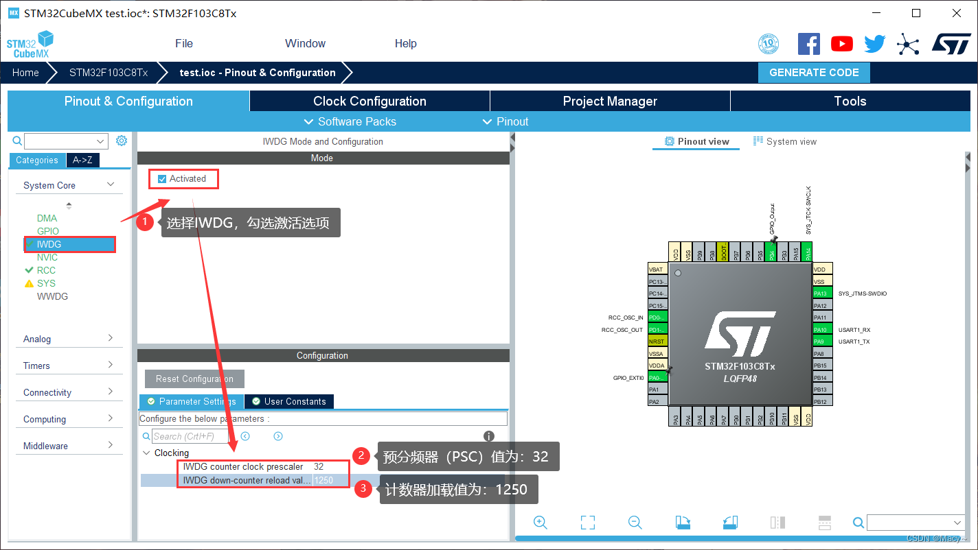The height and width of the screenshot is (550, 978).
Task: Click the parameter search input field
Action: (190, 436)
